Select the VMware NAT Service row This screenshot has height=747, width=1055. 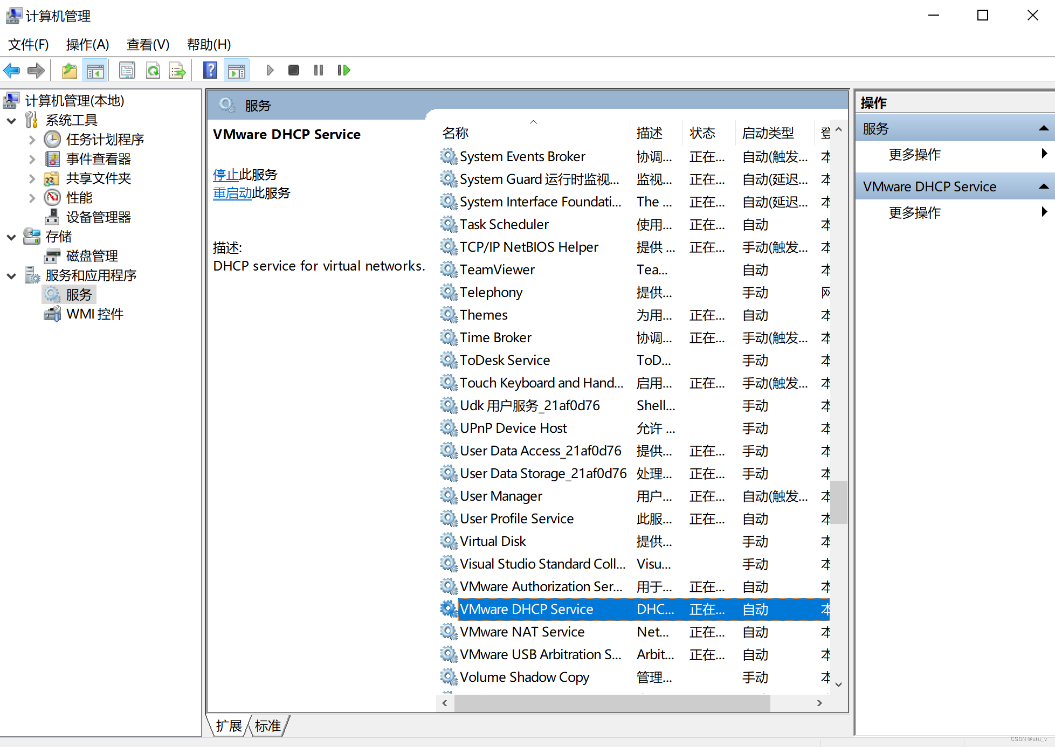(522, 632)
